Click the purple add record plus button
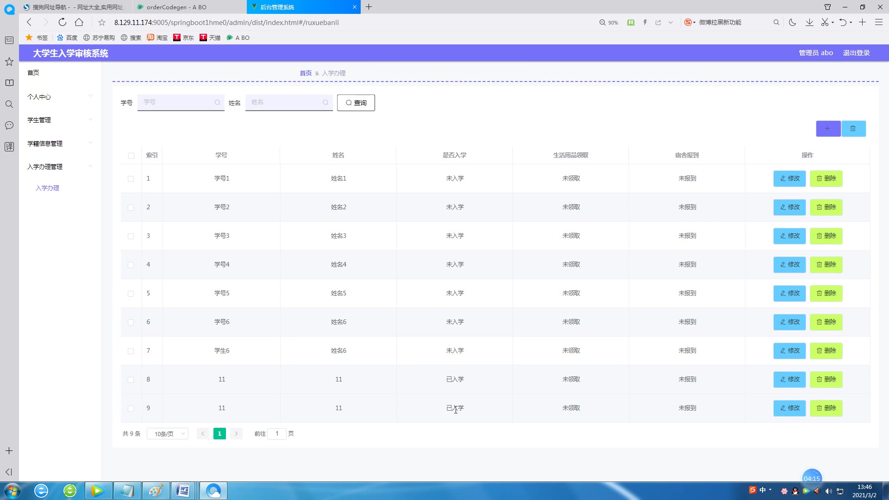This screenshot has width=889, height=500. click(x=828, y=129)
